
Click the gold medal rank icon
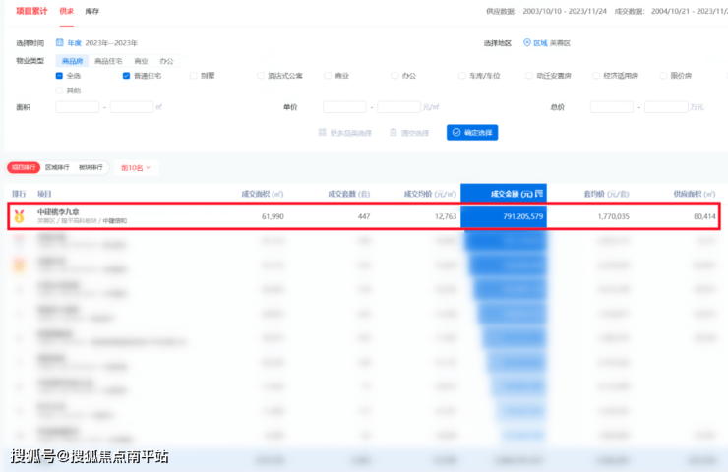[19, 216]
